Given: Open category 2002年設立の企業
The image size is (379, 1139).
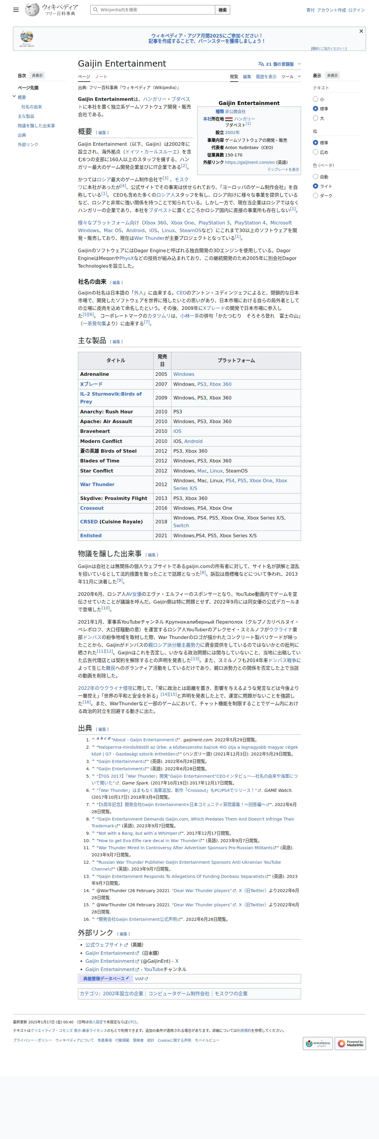Looking at the screenshot, I should pos(123,993).
